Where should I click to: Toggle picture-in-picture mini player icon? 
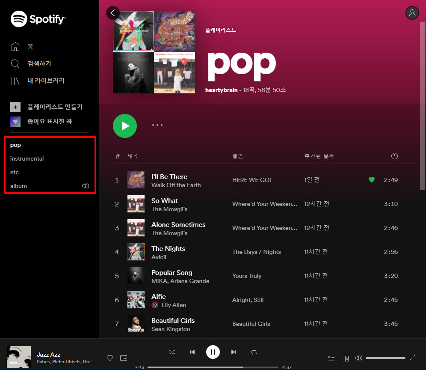[124, 358]
